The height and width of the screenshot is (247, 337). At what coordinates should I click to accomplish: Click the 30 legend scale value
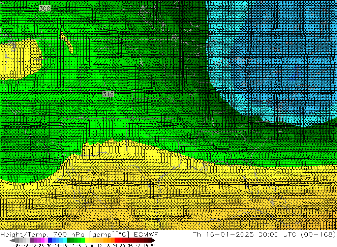click(123, 246)
